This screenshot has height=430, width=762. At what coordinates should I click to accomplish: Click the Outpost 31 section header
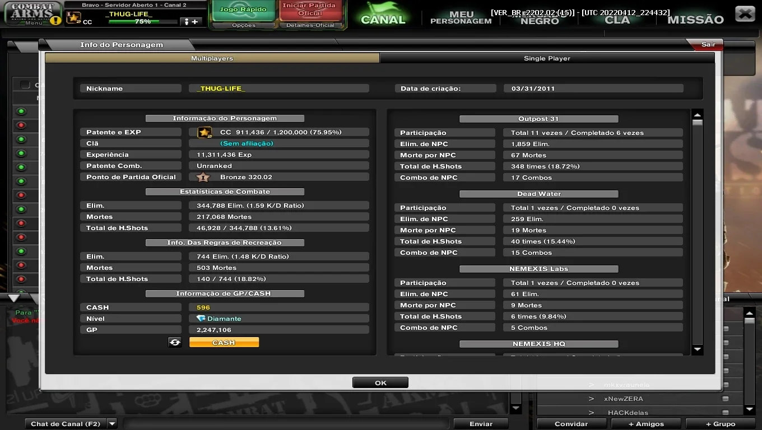(x=538, y=119)
